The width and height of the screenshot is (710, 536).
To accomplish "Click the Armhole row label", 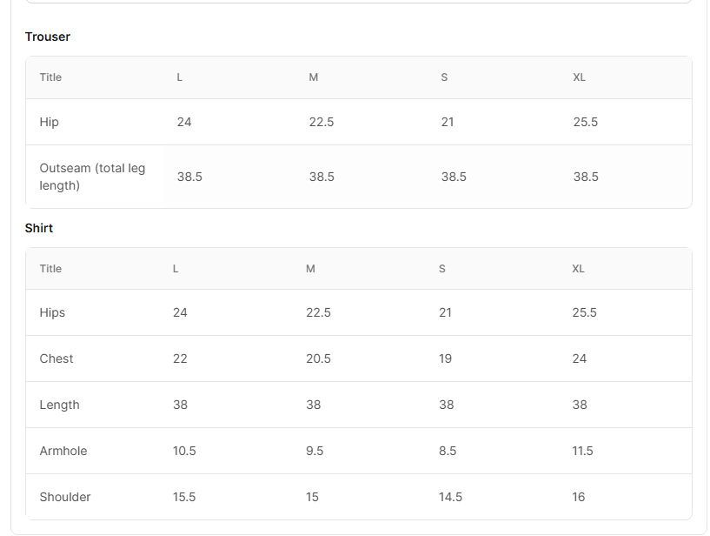I will (x=63, y=451).
